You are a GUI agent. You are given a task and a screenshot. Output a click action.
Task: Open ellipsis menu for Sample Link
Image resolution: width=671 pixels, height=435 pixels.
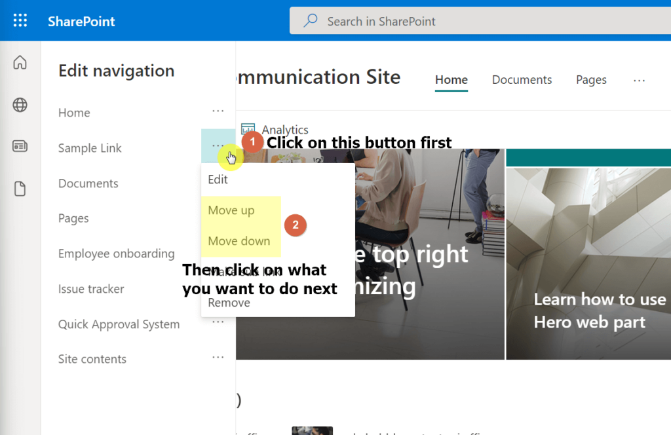[218, 146]
